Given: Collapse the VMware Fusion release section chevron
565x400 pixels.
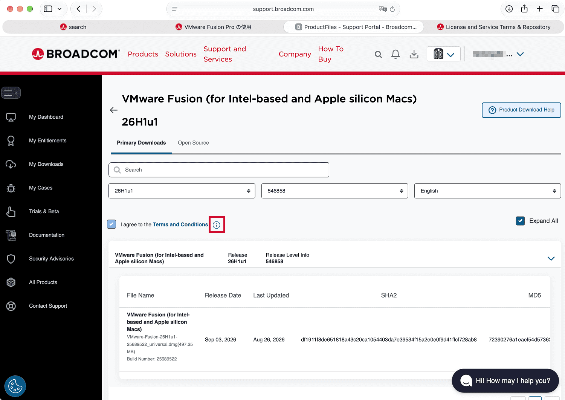Looking at the screenshot, I should click(x=551, y=258).
